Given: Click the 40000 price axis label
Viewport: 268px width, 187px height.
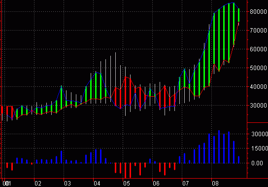Looking at the screenshot, I should 258,87.
